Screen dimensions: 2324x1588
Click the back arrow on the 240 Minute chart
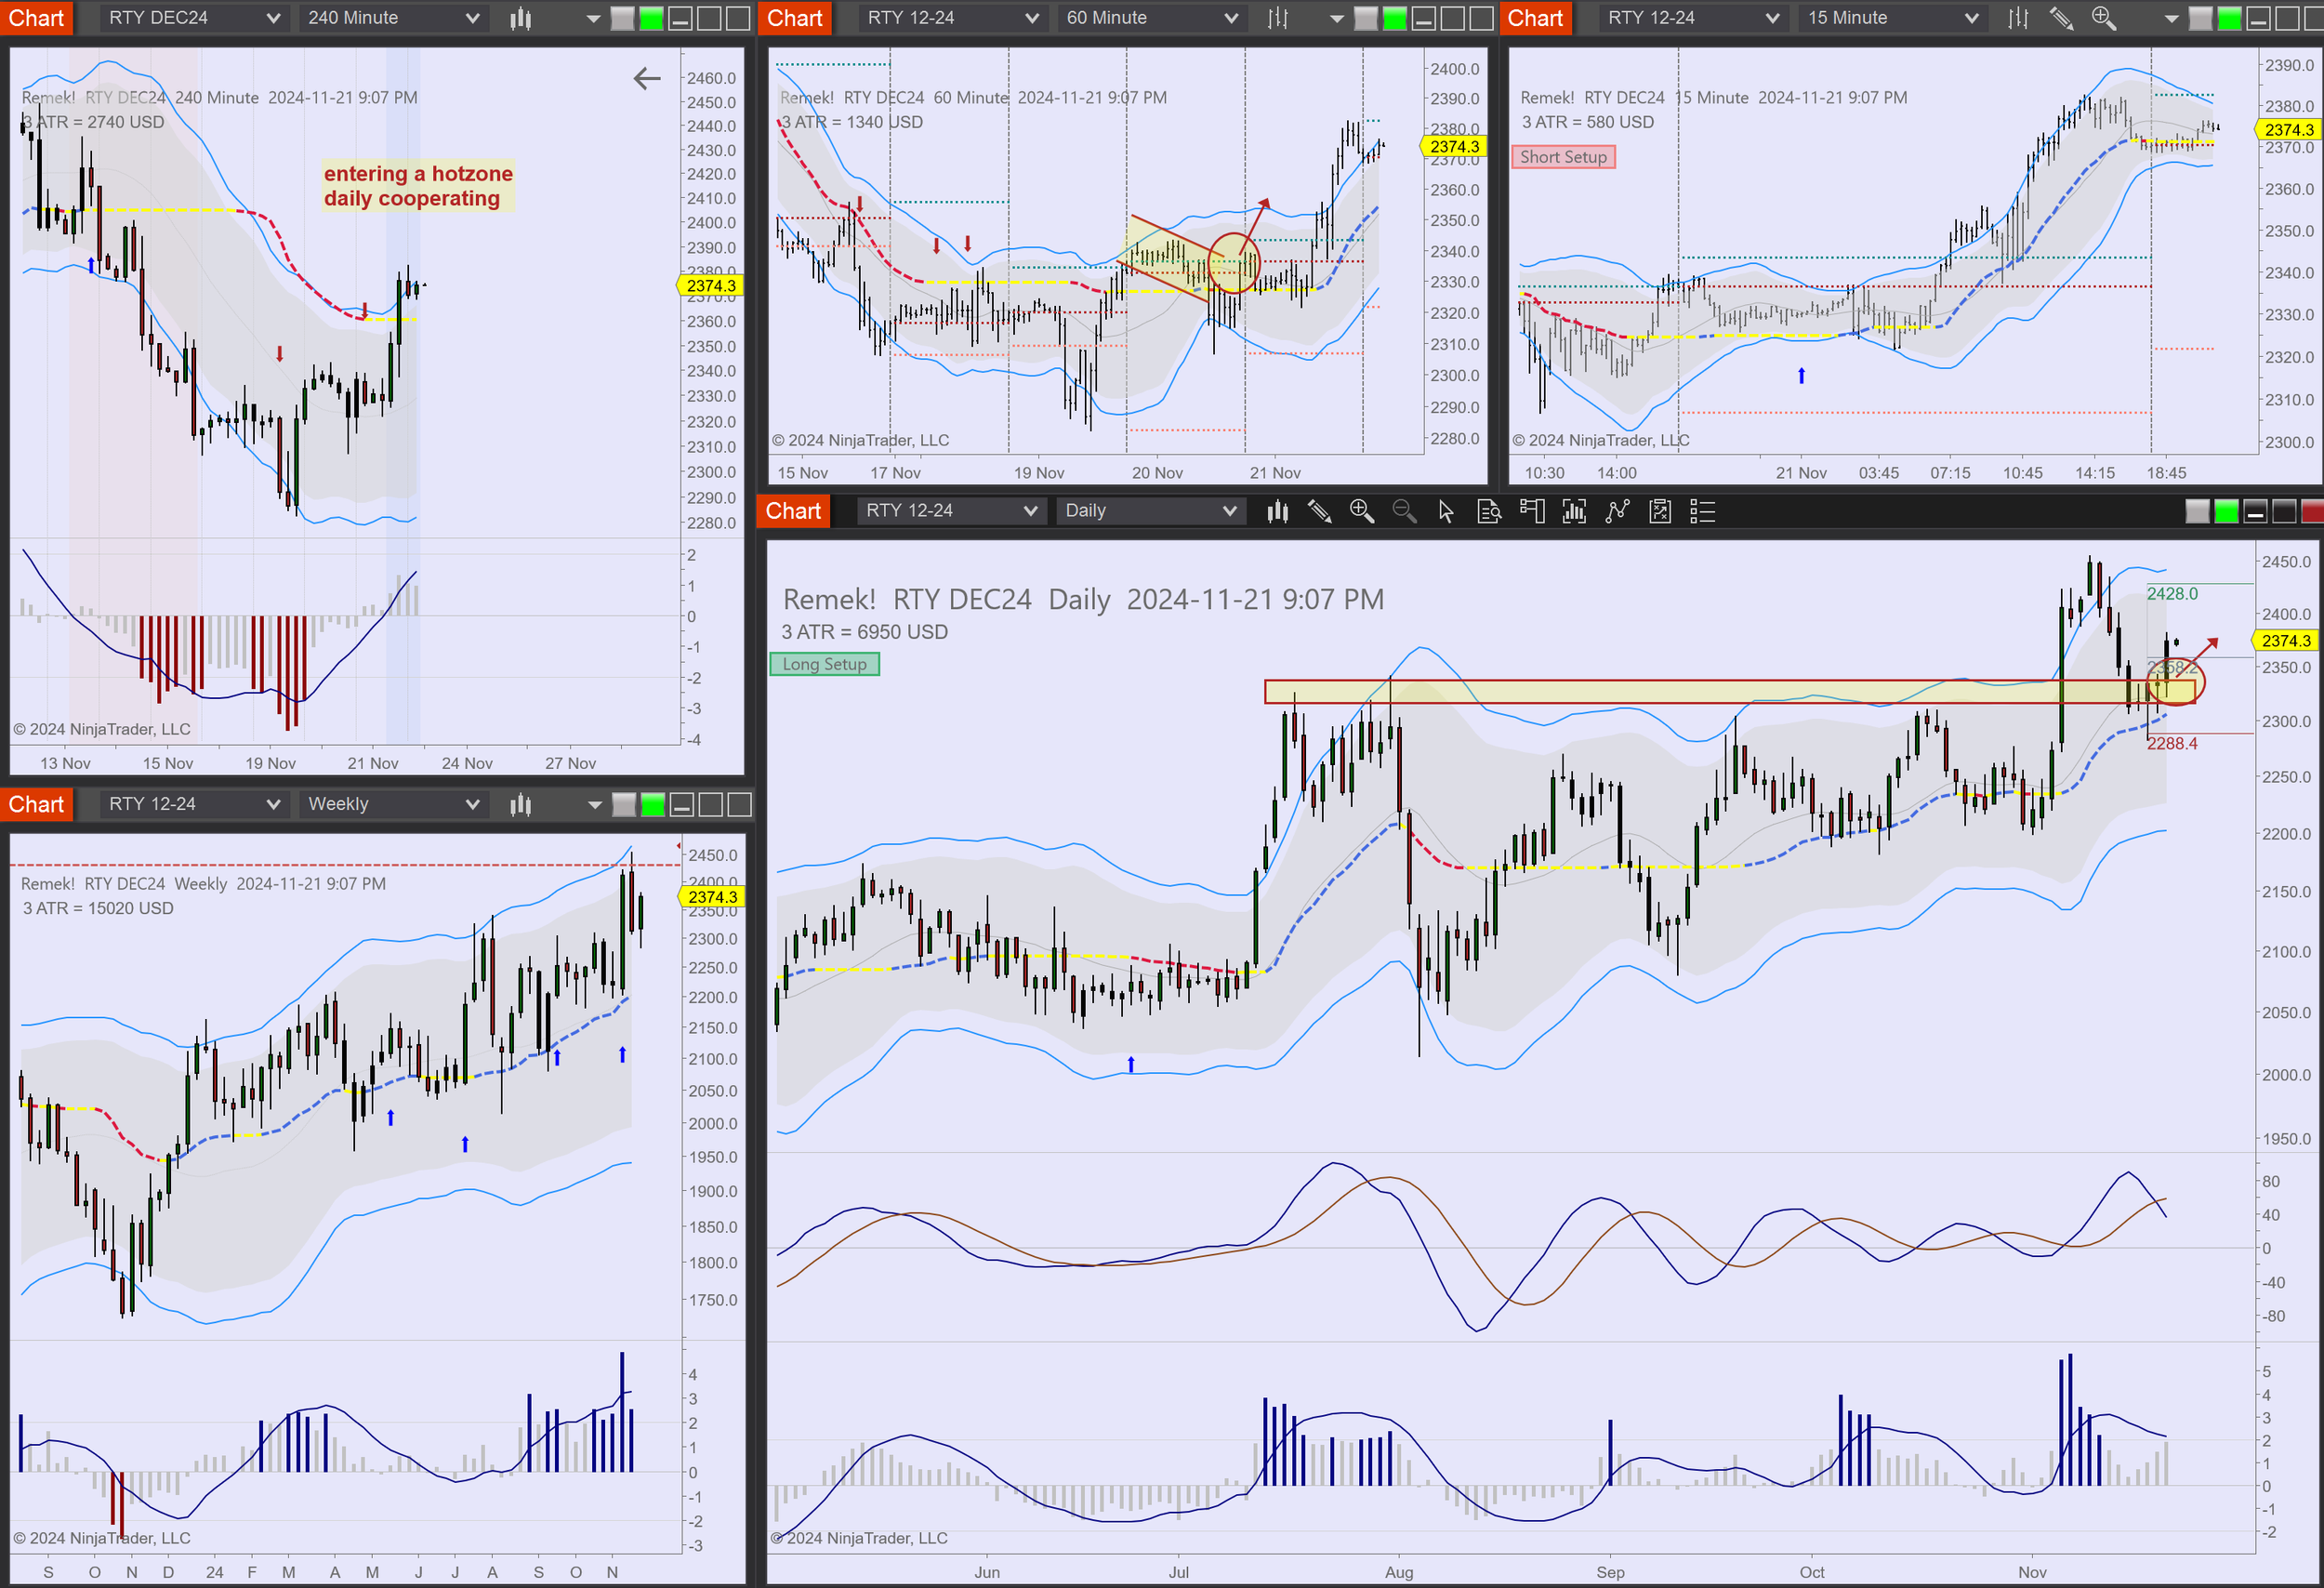(647, 78)
